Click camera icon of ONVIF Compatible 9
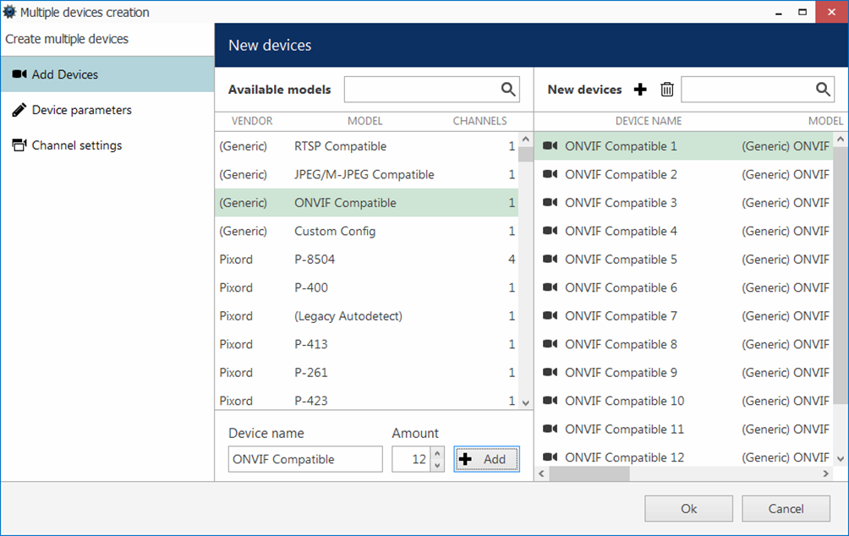This screenshot has width=849, height=536. point(550,373)
